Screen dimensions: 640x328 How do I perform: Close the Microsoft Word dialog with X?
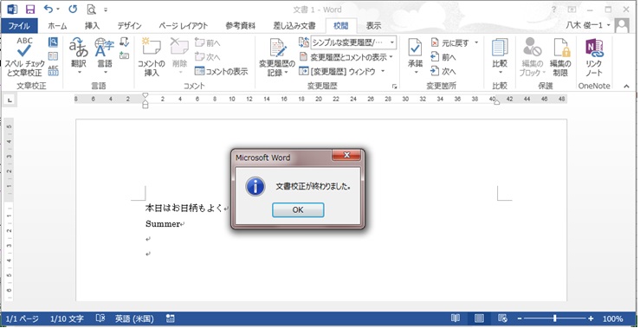[346, 155]
